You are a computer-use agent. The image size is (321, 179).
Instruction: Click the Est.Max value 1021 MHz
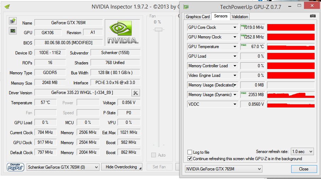click(x=129, y=132)
